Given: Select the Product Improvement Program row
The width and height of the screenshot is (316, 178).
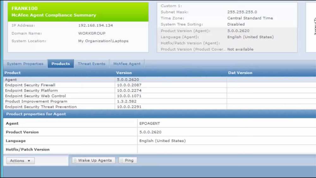Looking at the screenshot, I should 160,101.
